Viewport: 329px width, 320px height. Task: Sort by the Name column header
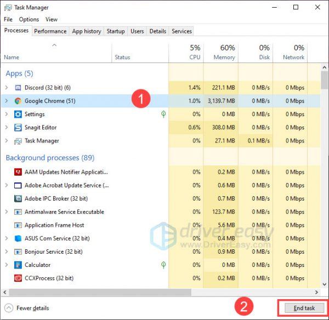pos(56,53)
